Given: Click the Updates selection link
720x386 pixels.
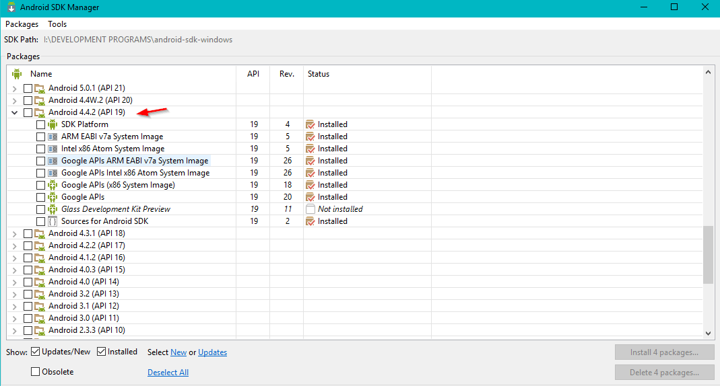Looking at the screenshot, I should pyautogui.click(x=213, y=352).
